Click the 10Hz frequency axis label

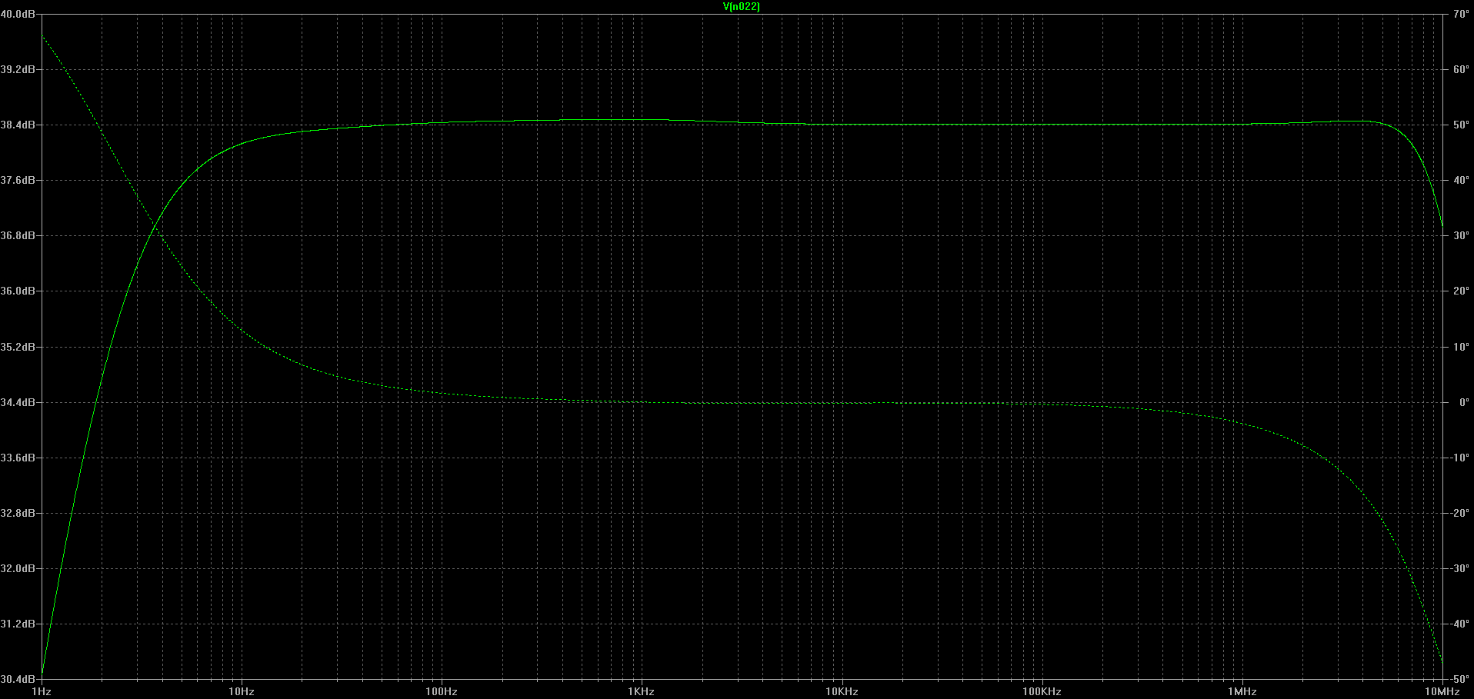[241, 691]
